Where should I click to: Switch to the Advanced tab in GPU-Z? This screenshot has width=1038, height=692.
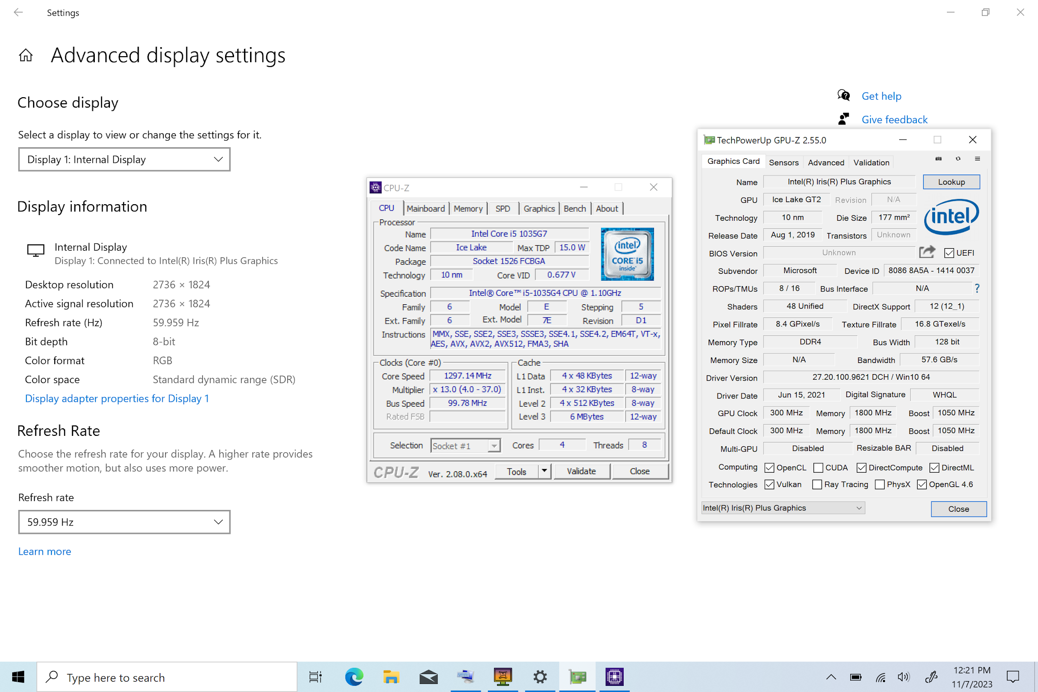point(826,162)
